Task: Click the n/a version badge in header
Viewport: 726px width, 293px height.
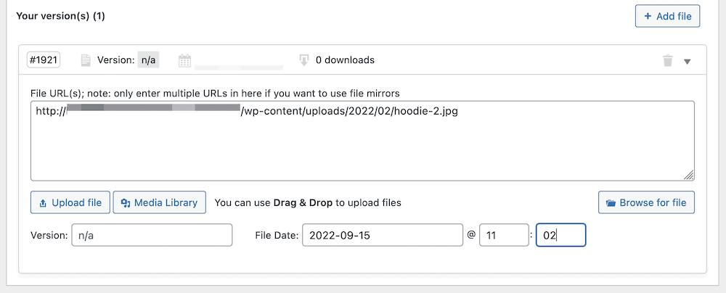Action: [148, 60]
